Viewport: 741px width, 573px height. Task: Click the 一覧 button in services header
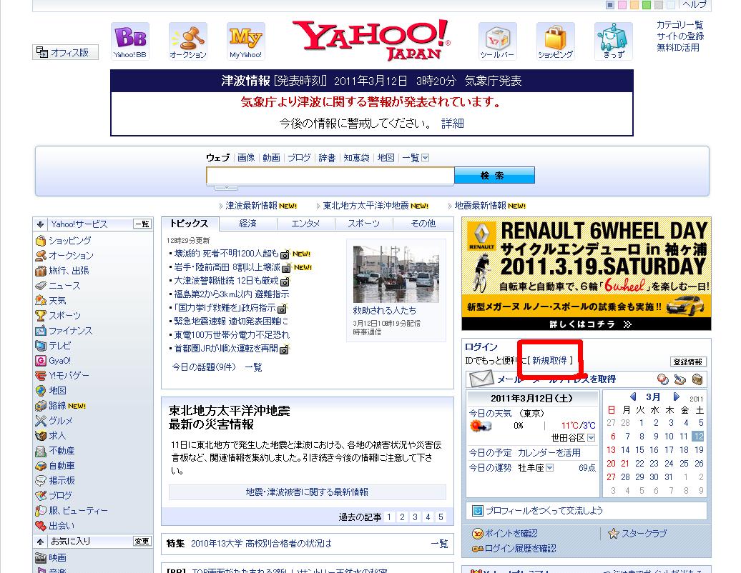142,224
